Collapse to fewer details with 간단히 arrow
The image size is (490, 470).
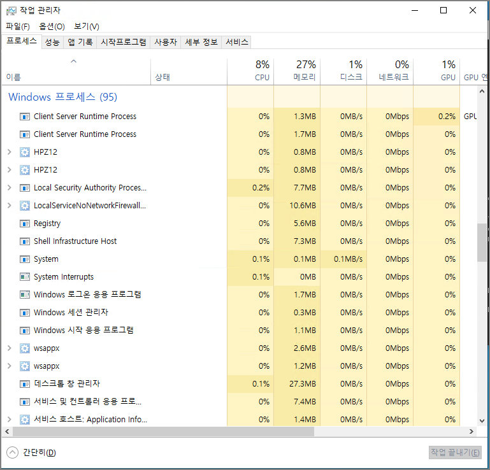point(13,453)
